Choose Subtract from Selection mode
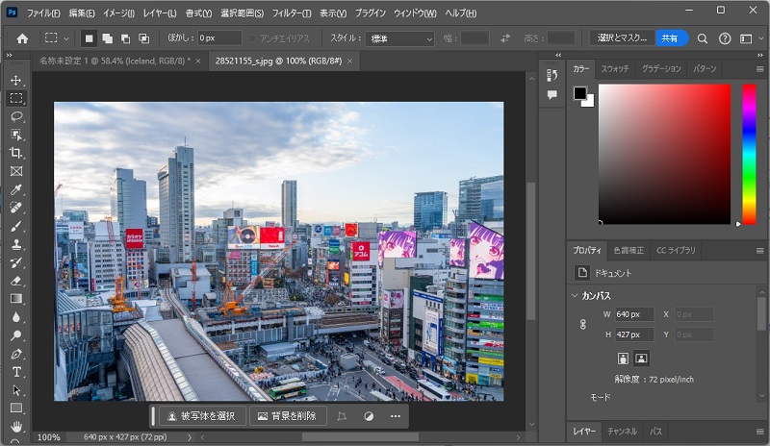This screenshot has width=770, height=446. click(x=126, y=38)
